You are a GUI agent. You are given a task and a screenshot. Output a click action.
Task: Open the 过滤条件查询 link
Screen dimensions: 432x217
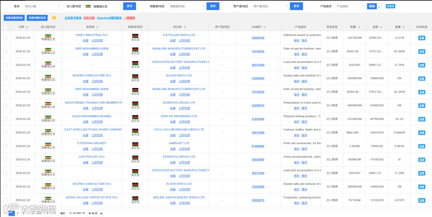[x=73, y=18]
